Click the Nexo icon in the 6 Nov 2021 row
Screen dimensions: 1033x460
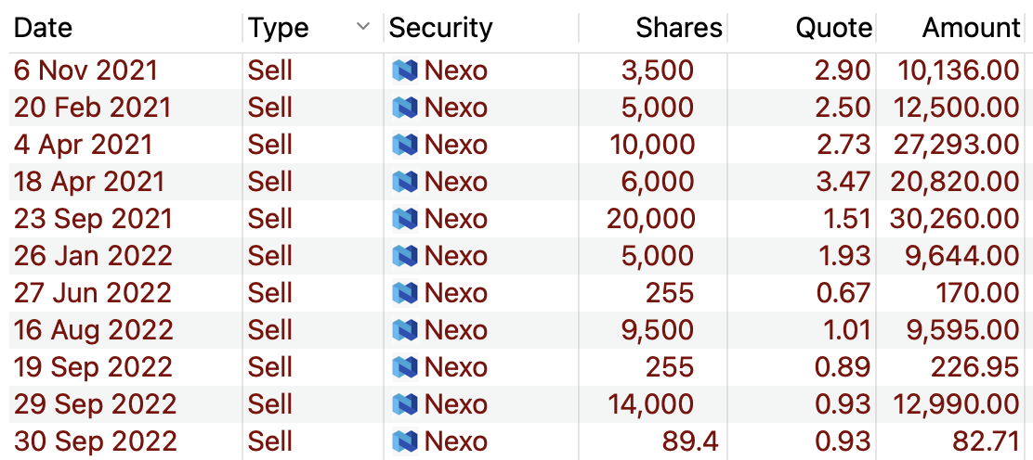tap(405, 70)
